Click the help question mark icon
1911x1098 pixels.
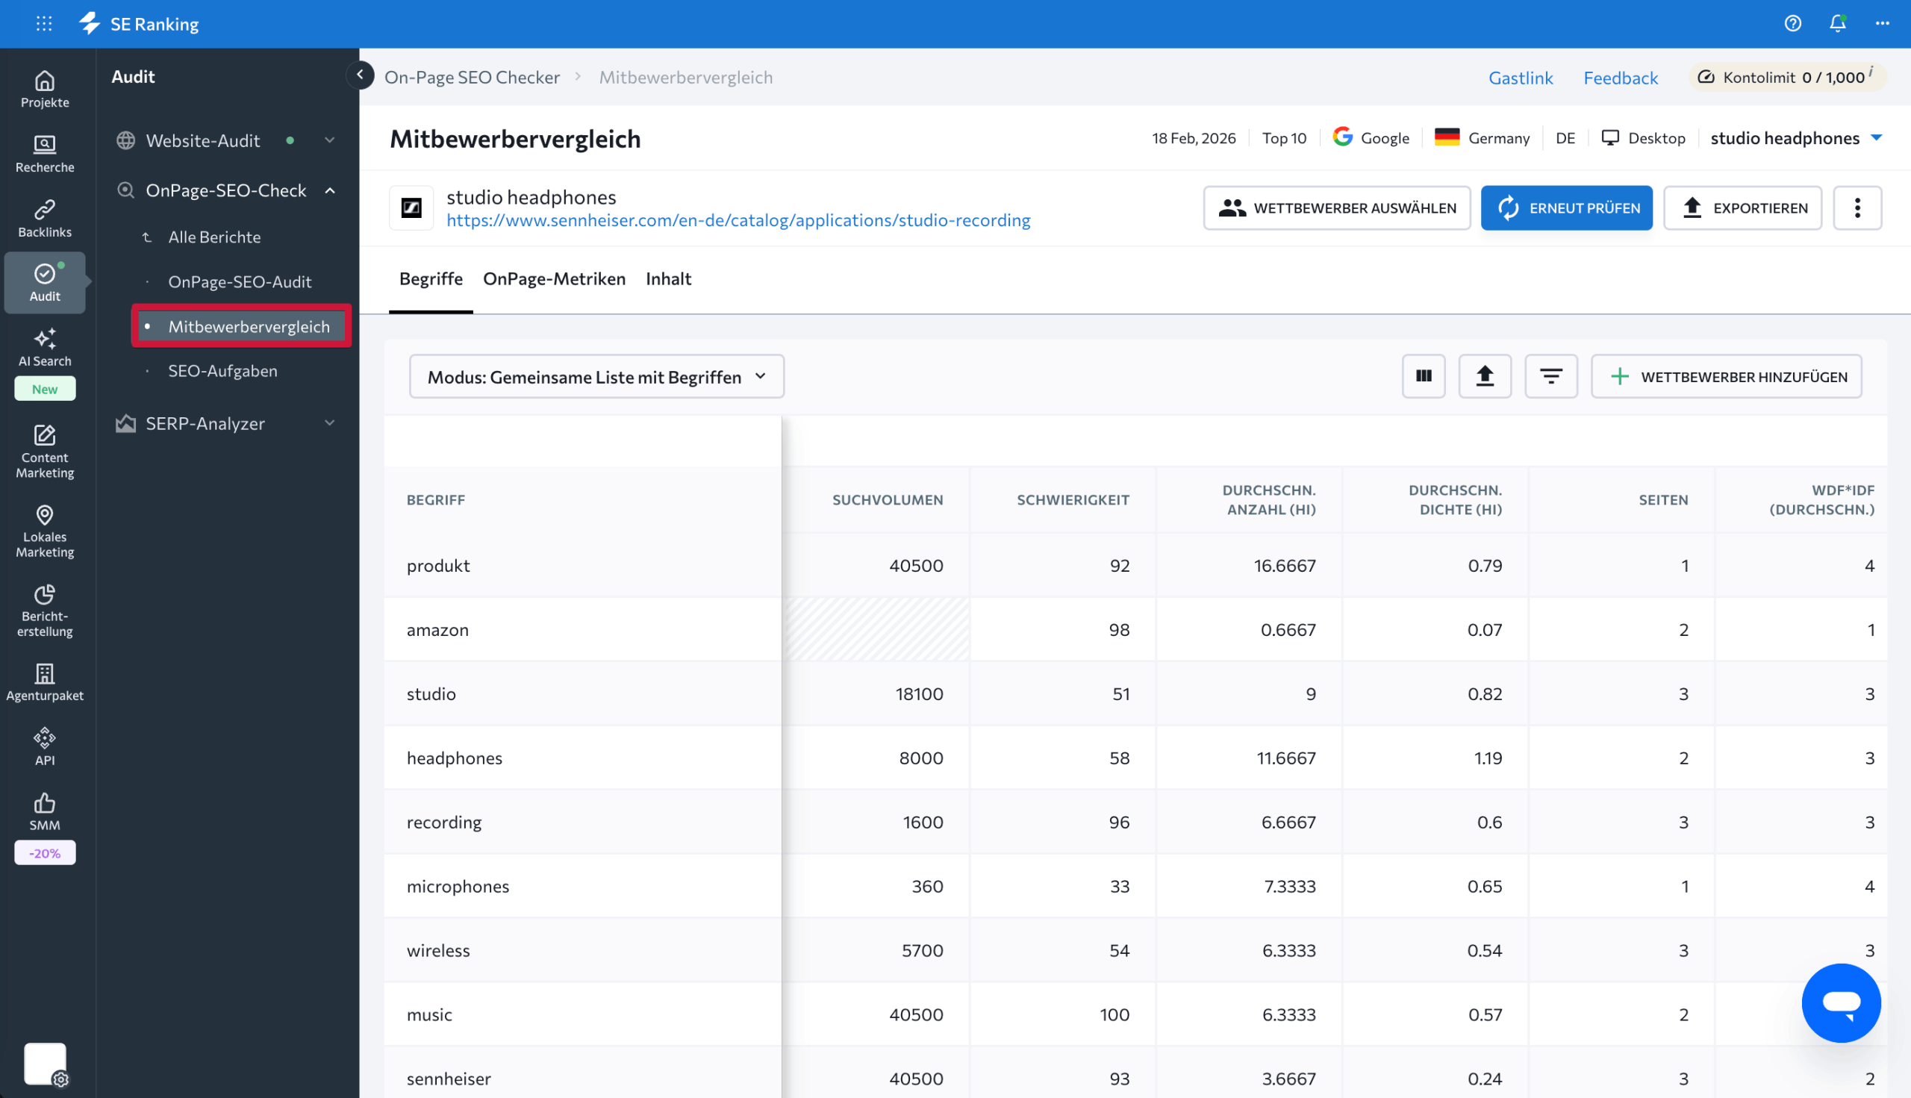click(x=1792, y=23)
